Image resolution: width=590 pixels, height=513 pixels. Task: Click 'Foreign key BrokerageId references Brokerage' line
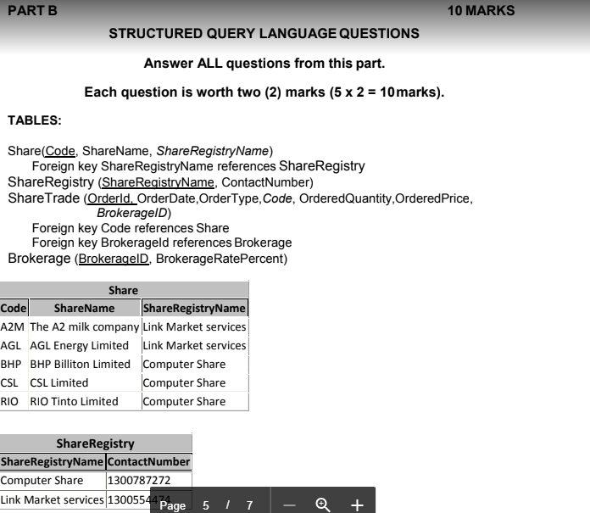[x=162, y=243]
